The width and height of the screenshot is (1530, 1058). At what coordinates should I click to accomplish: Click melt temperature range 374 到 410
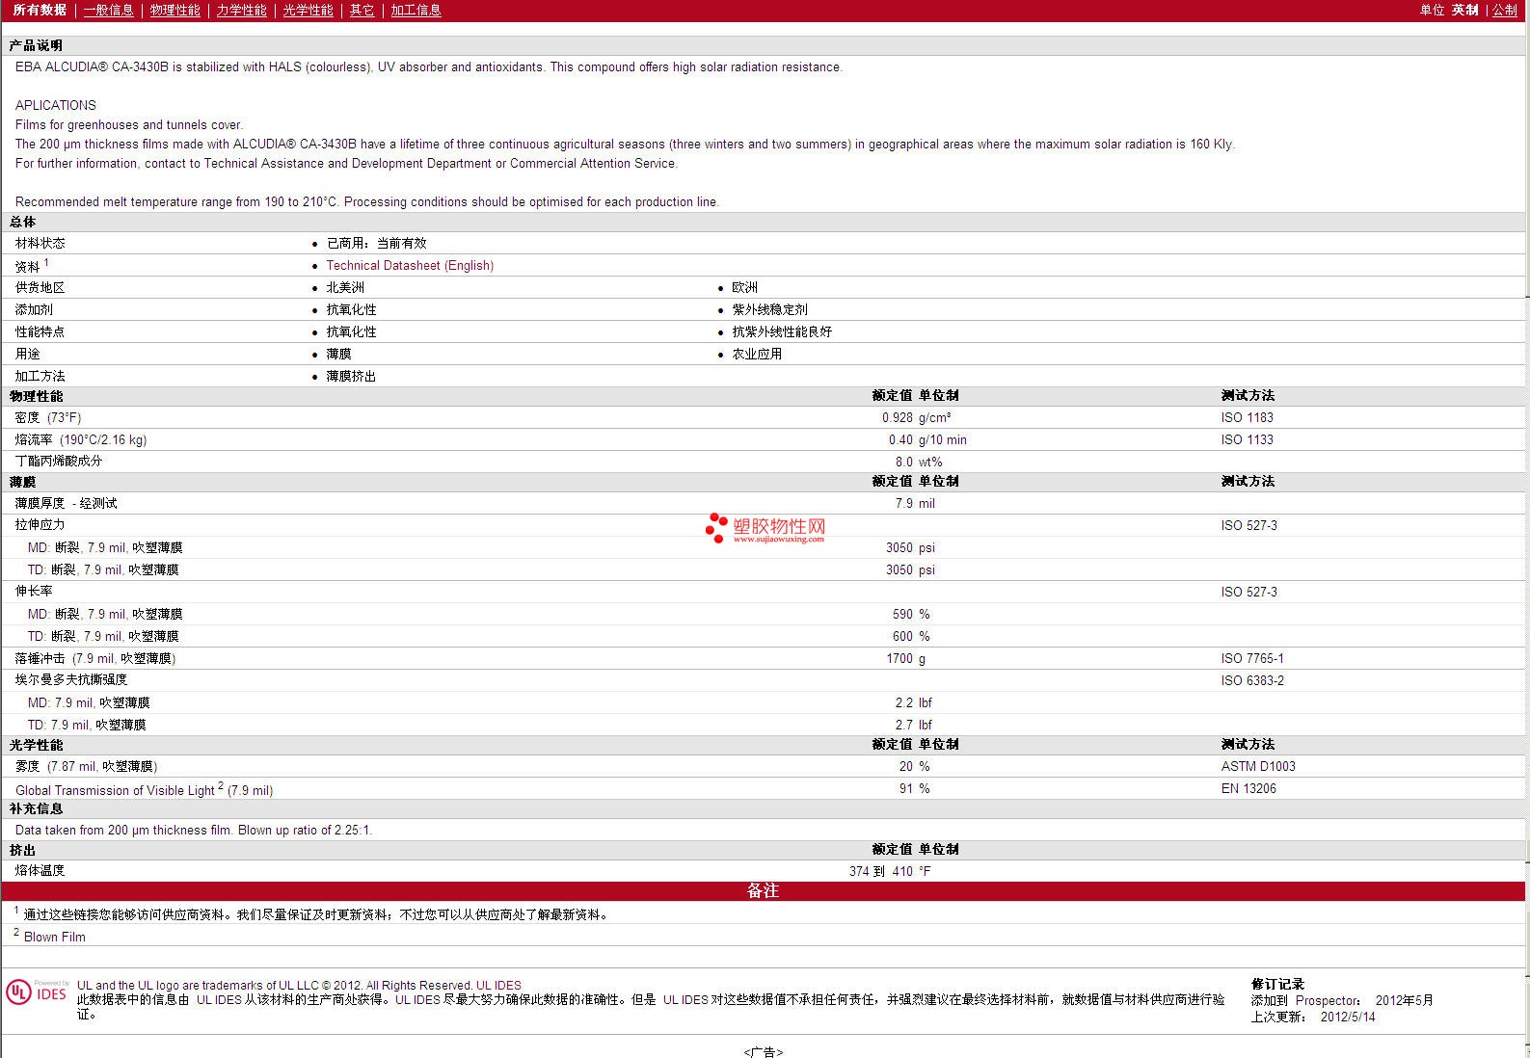(880, 871)
